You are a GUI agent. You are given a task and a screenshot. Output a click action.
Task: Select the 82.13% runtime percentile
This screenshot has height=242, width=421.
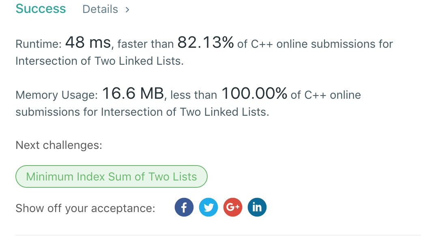(205, 43)
